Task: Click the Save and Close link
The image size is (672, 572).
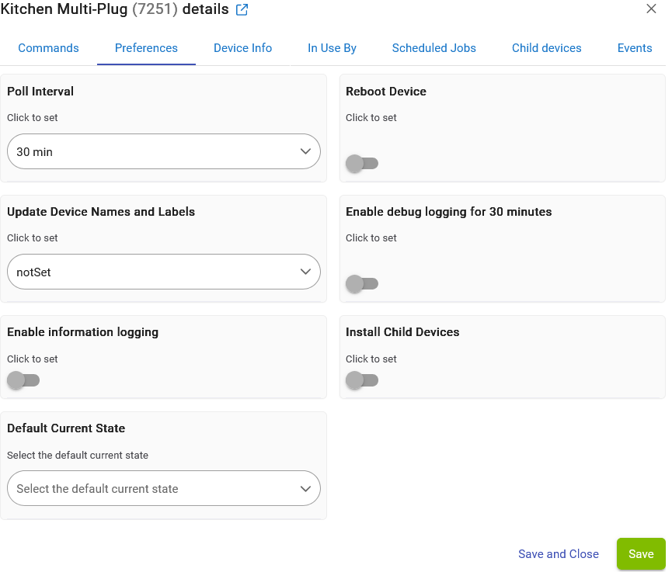Action: point(558,554)
